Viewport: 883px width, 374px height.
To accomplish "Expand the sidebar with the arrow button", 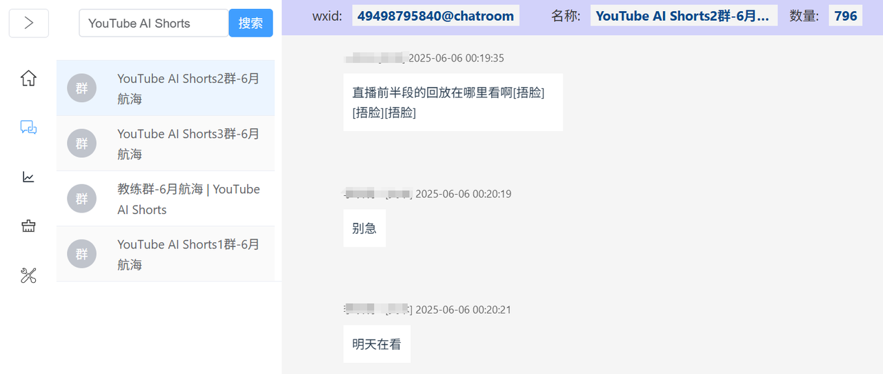I will click(28, 23).
